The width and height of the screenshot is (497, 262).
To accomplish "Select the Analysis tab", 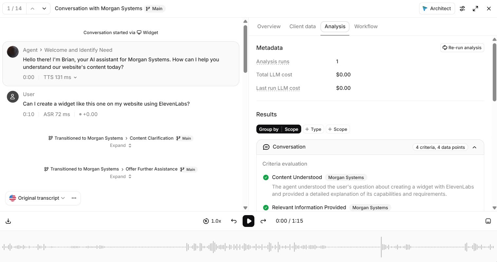I will coord(335,27).
